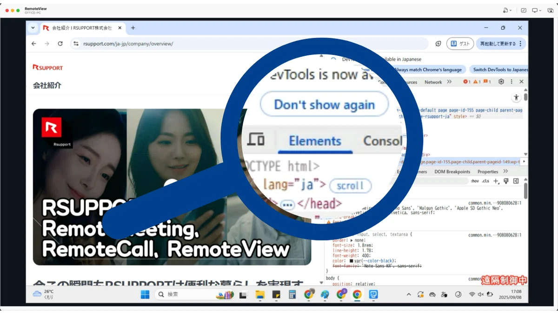Viewport: 558px width, 314px height.
Task: Open the Task View taskbar icon
Action: point(243,294)
